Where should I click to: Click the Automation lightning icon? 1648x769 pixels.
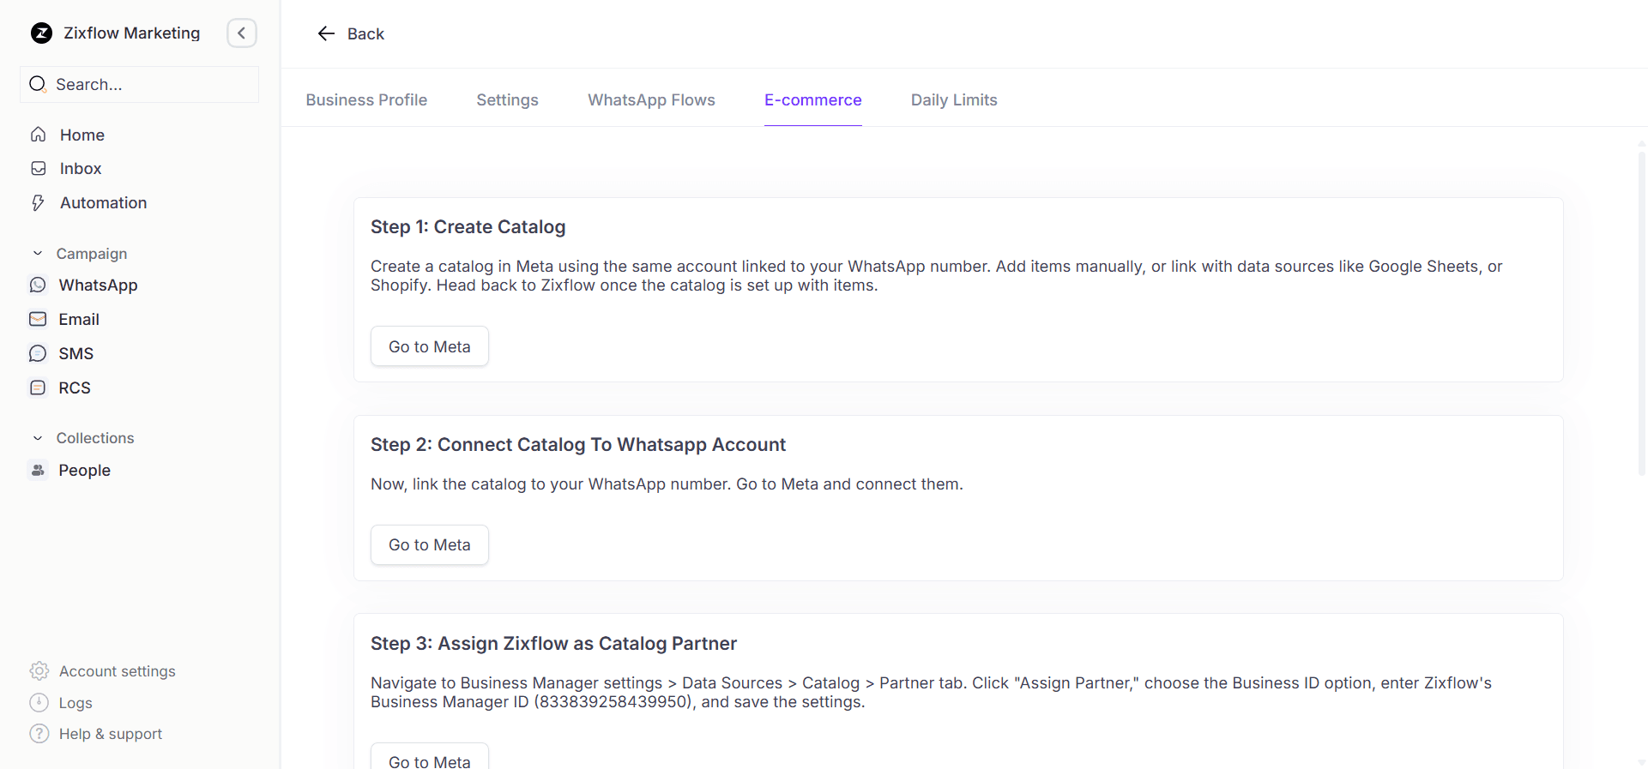pyautogui.click(x=39, y=203)
